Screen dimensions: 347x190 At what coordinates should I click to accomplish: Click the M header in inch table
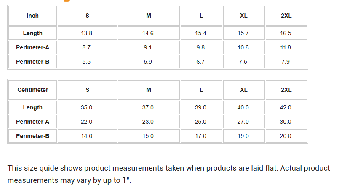[149, 16]
